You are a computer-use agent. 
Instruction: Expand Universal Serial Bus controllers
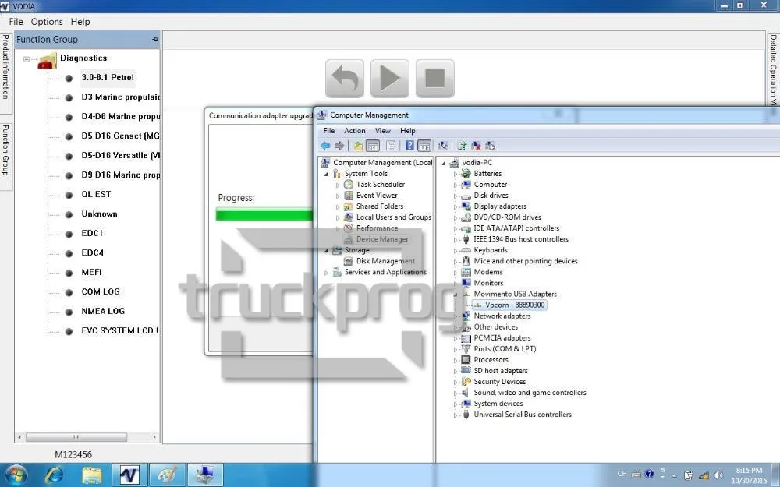coord(456,415)
